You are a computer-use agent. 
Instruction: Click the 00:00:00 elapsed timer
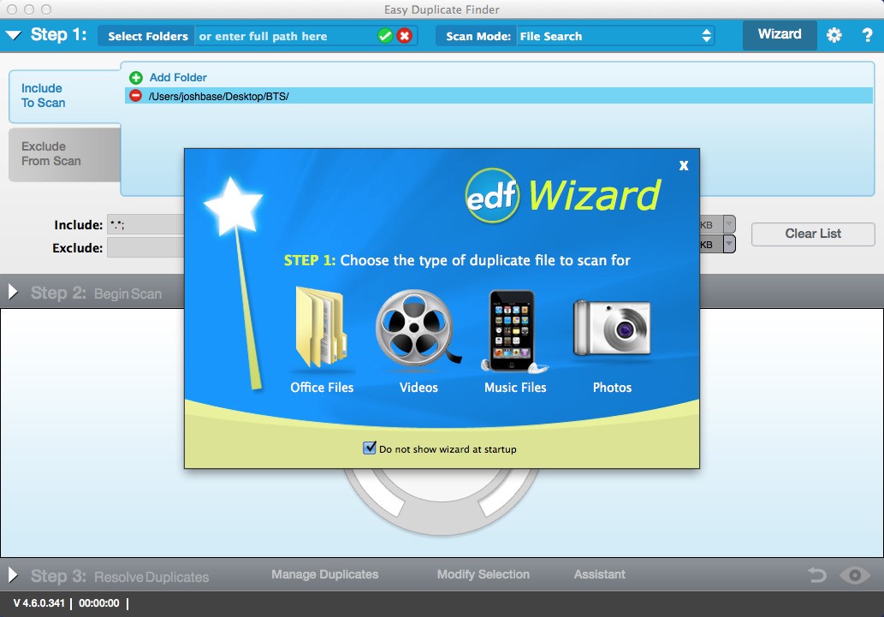click(98, 603)
